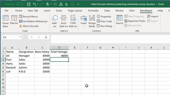The width and height of the screenshot is (170, 95).
Task: Switch to the Review tab
Action: coord(120,11)
